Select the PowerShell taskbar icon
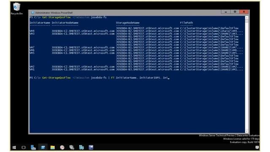 click(43, 147)
